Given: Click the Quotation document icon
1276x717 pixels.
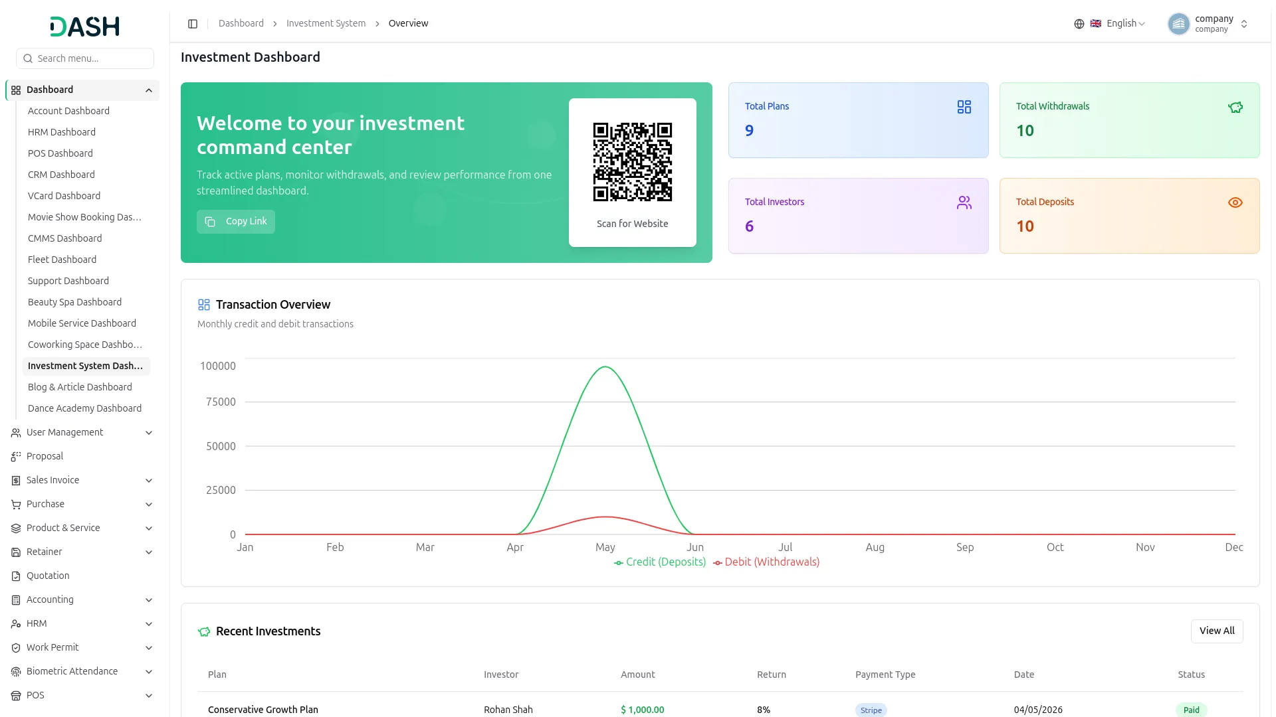Looking at the screenshot, I should coord(16,576).
